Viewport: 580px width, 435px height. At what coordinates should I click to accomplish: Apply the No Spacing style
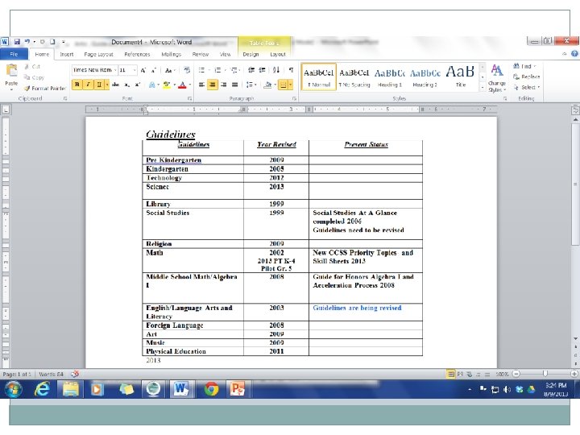354,77
